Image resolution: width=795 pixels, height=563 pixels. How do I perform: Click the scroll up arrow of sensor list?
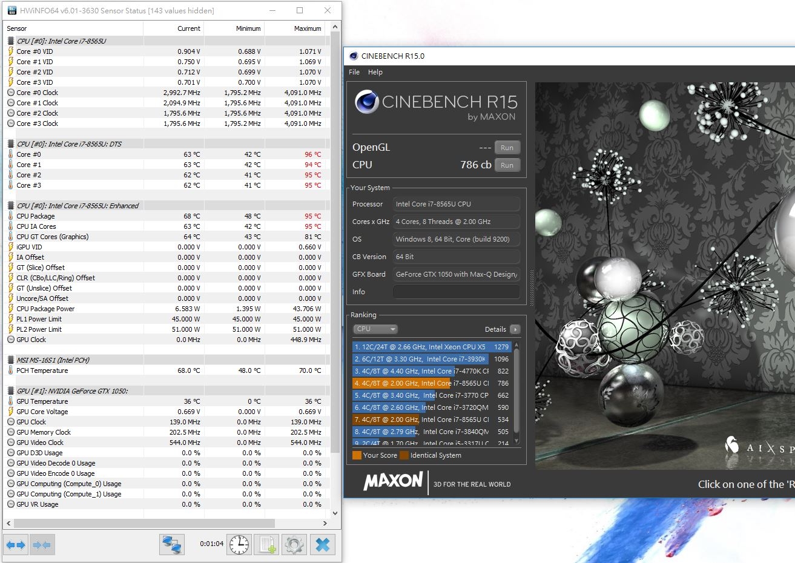click(x=335, y=27)
